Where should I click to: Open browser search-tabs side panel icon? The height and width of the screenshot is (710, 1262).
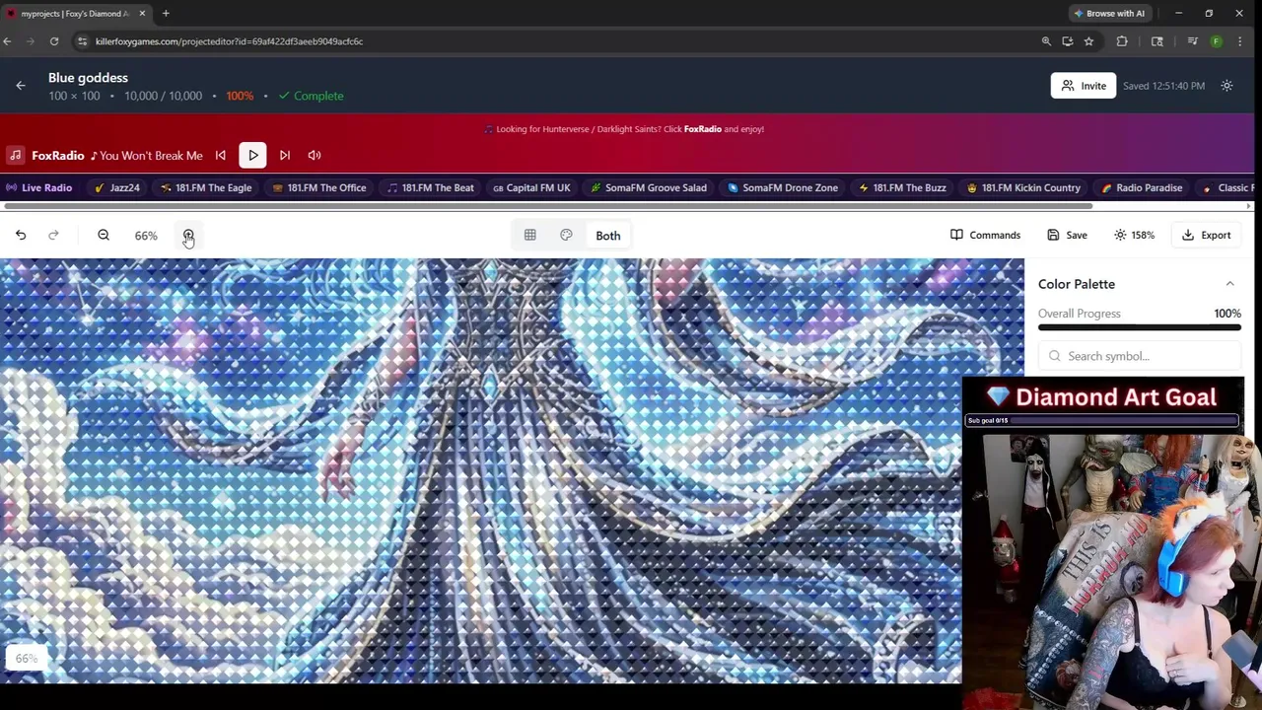coord(1157,41)
